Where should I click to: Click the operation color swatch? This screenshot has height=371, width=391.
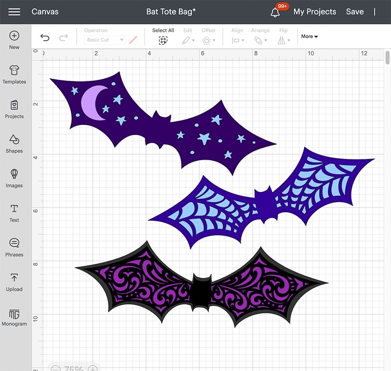[x=133, y=40]
